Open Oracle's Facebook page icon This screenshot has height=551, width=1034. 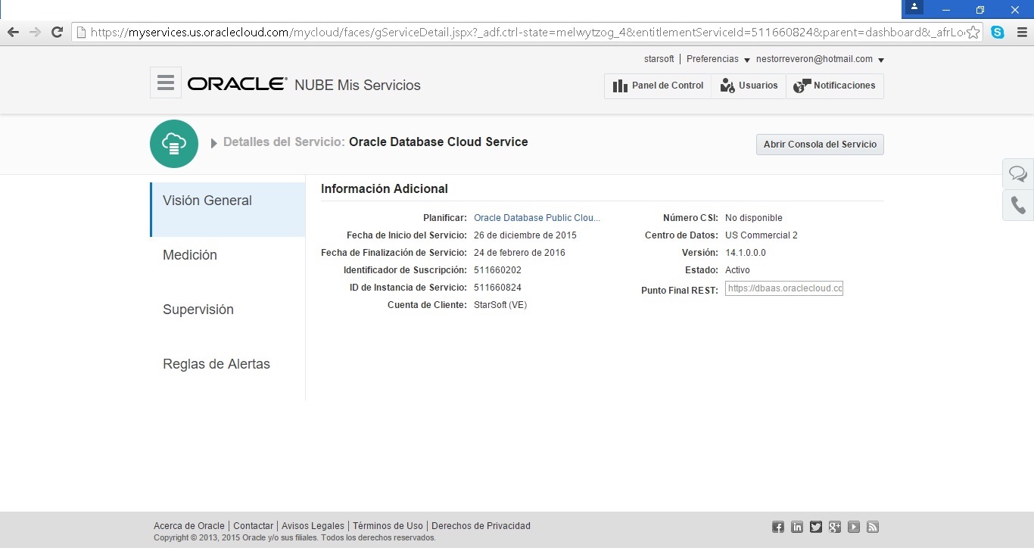click(778, 528)
